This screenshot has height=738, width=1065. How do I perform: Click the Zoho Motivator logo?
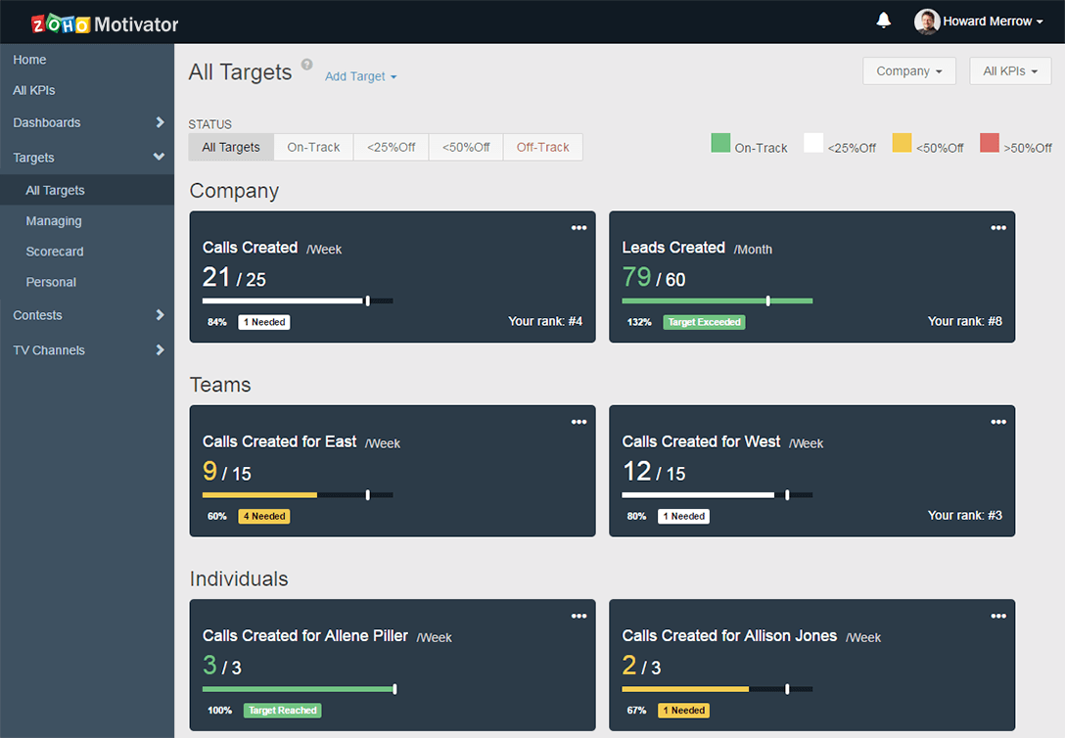point(105,23)
